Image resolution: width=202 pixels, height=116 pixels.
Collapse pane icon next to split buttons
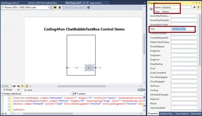(144, 90)
